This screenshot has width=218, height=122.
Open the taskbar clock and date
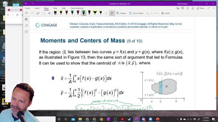206,119
